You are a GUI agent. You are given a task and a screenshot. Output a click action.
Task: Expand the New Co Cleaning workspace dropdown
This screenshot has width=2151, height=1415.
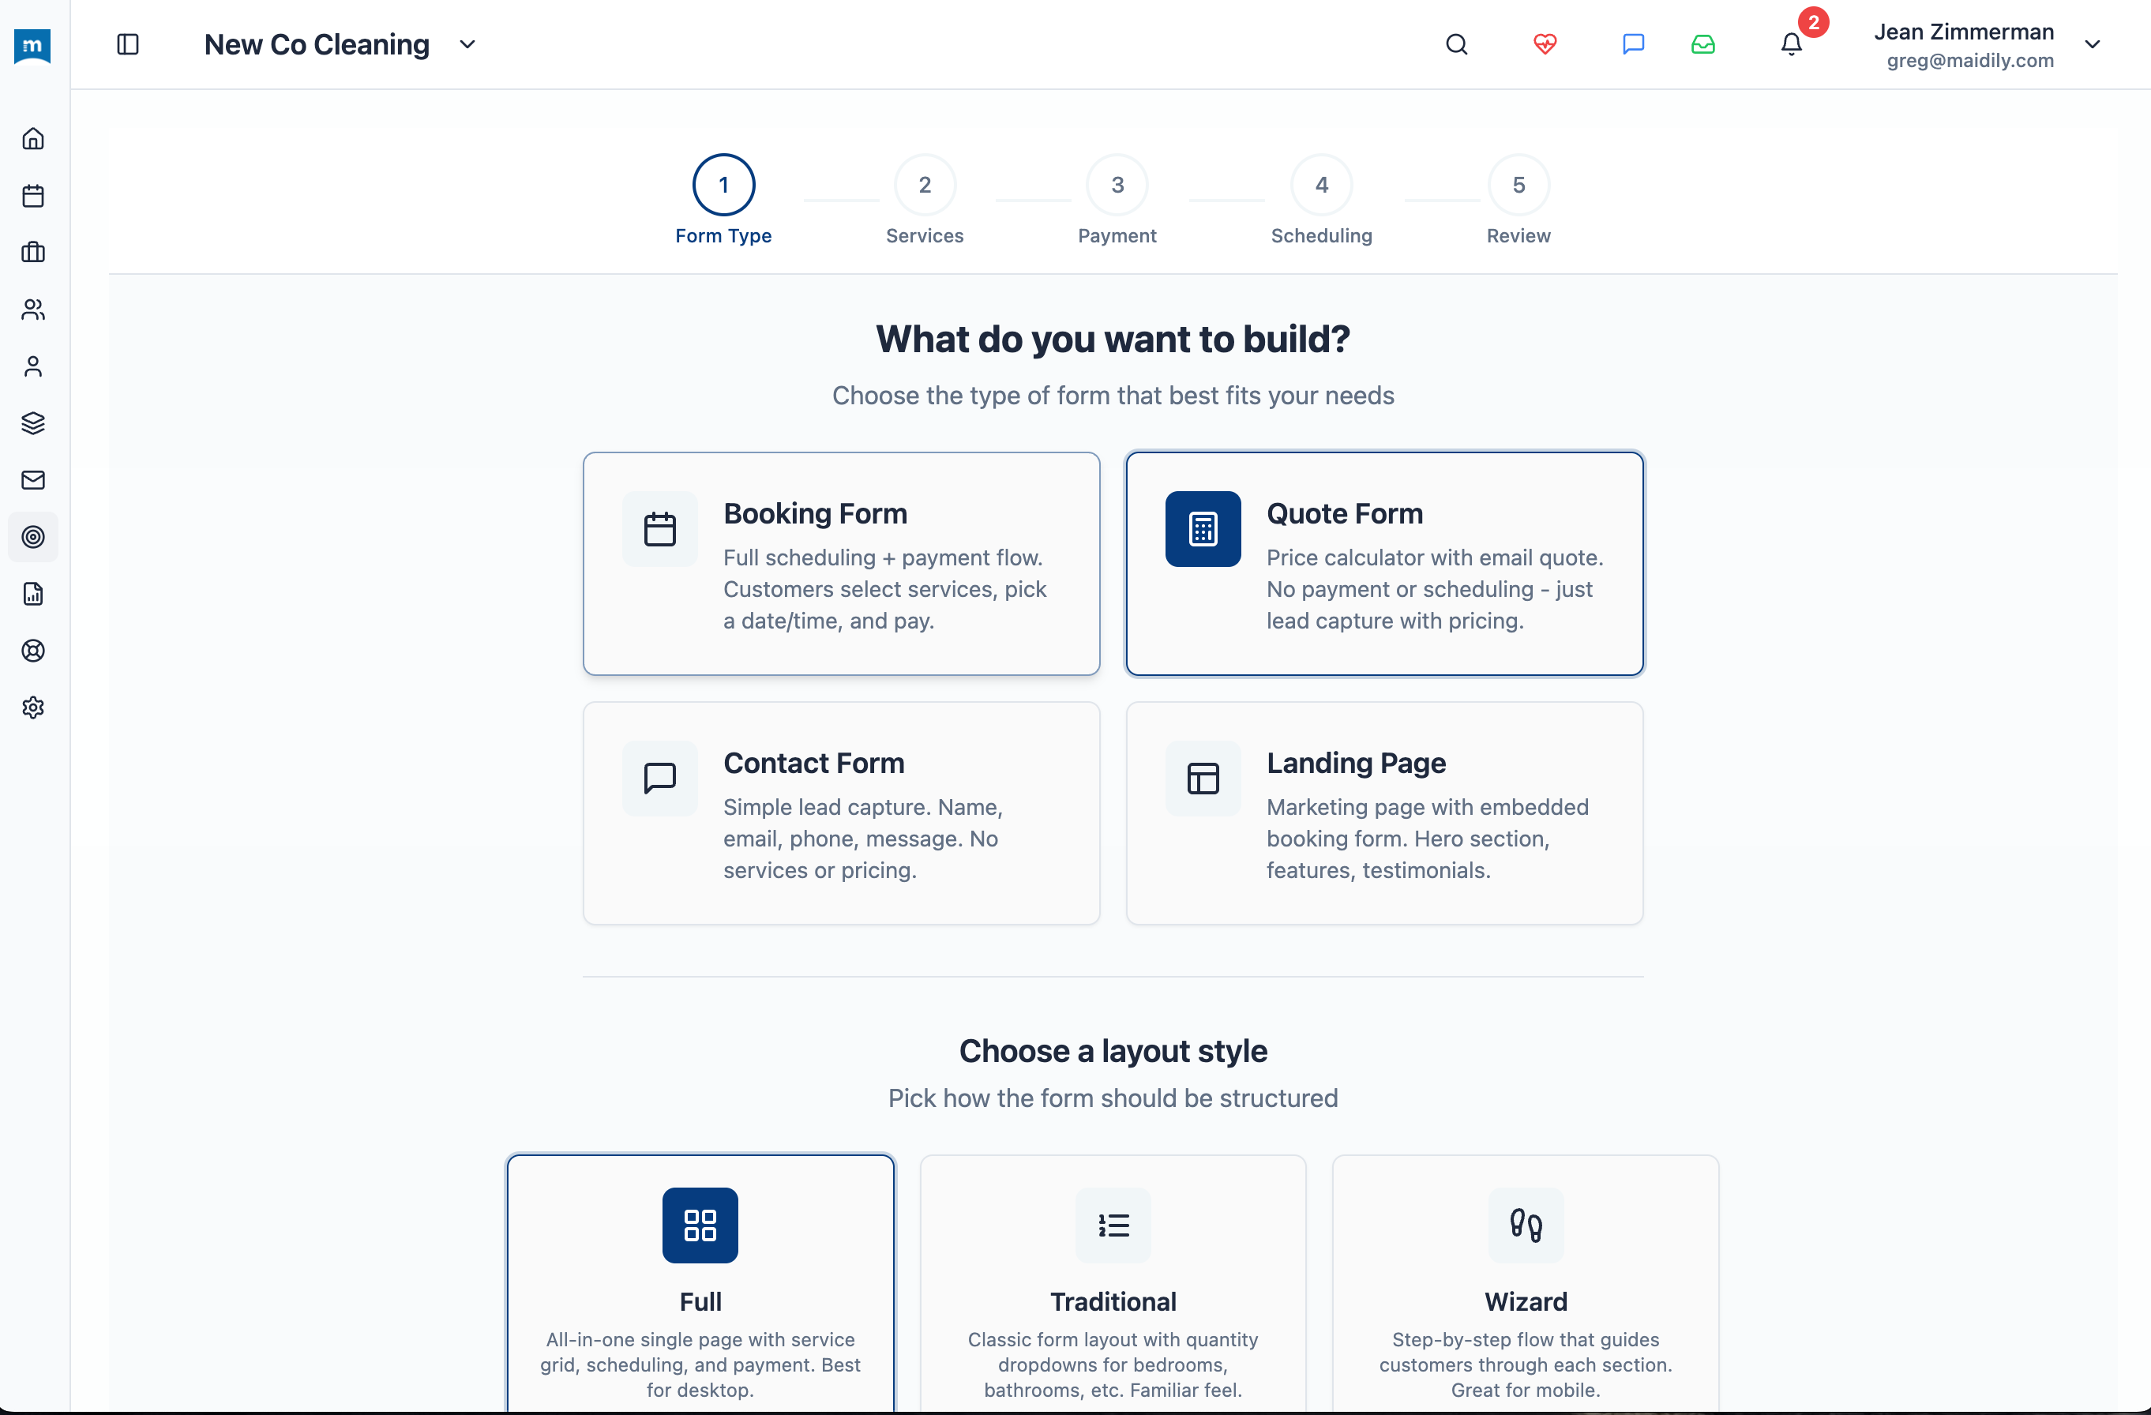coord(467,43)
